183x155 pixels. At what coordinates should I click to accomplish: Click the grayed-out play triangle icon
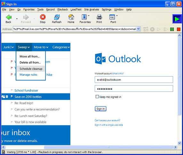pyautogui.click(x=159, y=29)
